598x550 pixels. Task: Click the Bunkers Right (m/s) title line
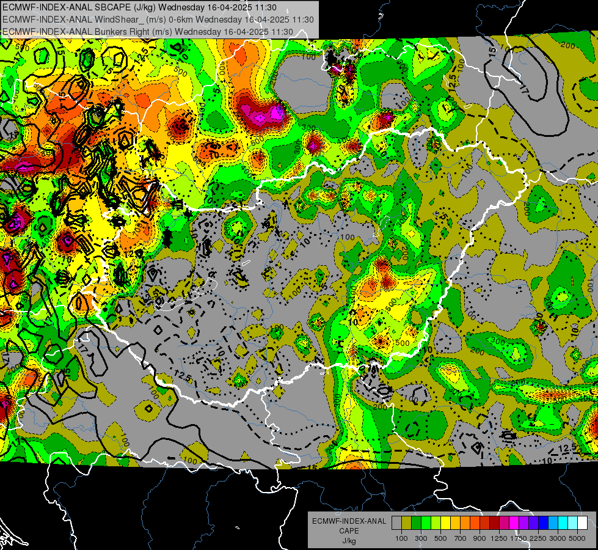coord(148,32)
